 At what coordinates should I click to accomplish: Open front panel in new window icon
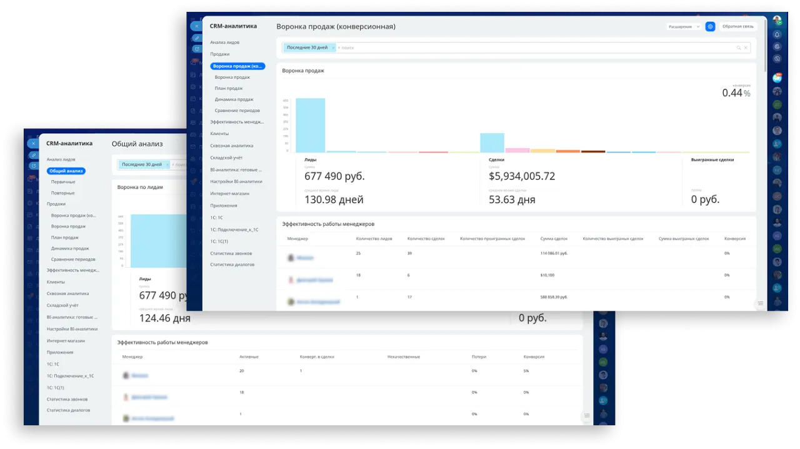click(x=196, y=49)
